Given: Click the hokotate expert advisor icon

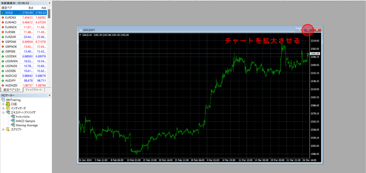Looking at the screenshot, I should pos(13,116).
